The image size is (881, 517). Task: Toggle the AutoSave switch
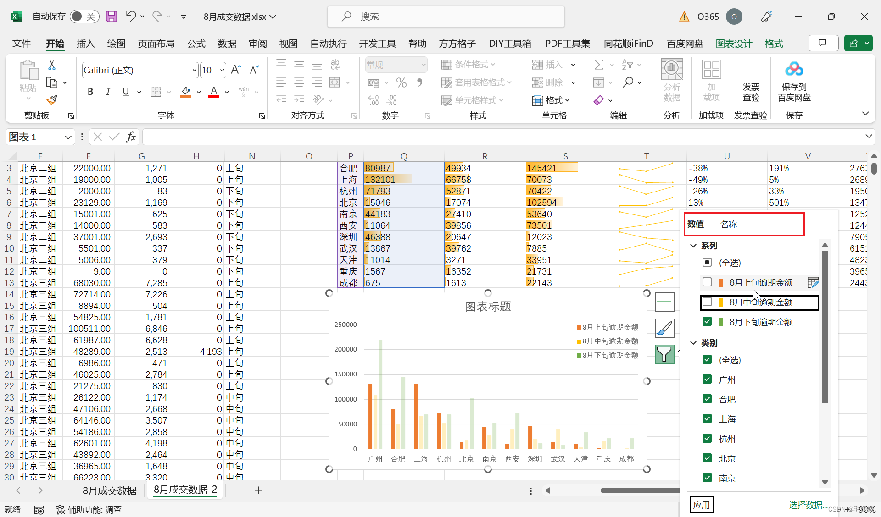point(84,16)
